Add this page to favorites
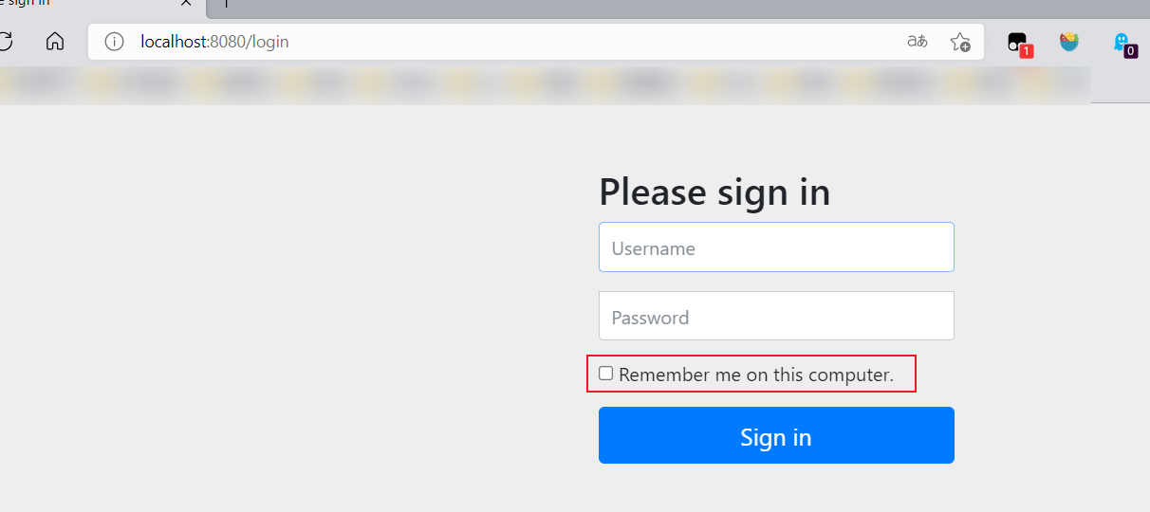The image size is (1150, 512). (960, 42)
